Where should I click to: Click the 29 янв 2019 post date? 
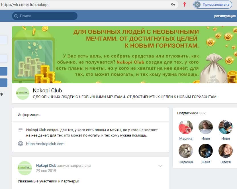coord(46,171)
